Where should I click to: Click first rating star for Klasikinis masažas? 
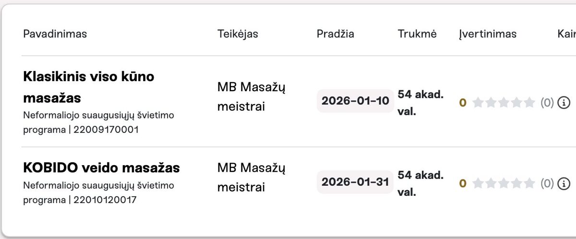pyautogui.click(x=478, y=102)
